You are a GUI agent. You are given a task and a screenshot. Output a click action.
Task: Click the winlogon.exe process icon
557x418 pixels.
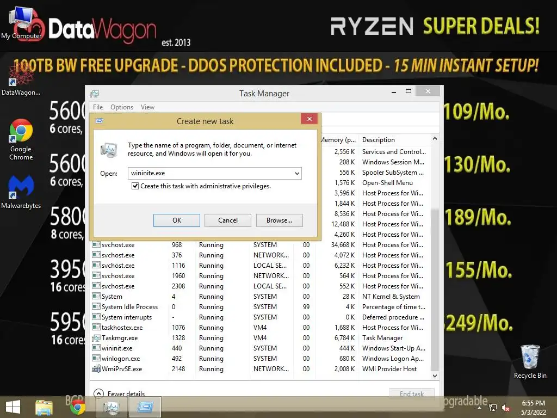pyautogui.click(x=96, y=358)
